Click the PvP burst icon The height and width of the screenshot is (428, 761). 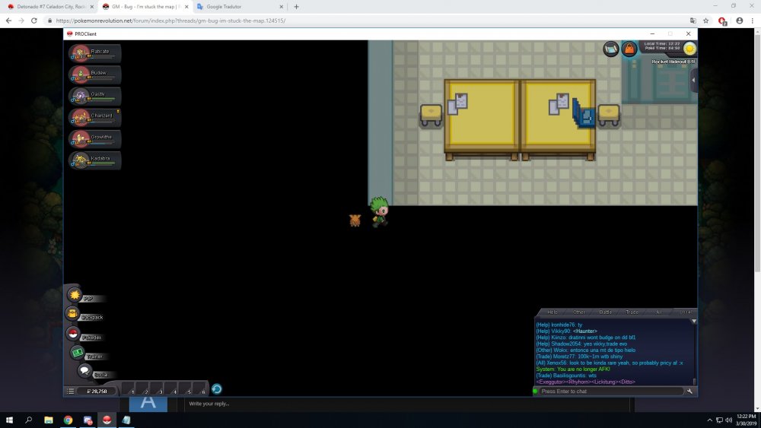coord(74,295)
